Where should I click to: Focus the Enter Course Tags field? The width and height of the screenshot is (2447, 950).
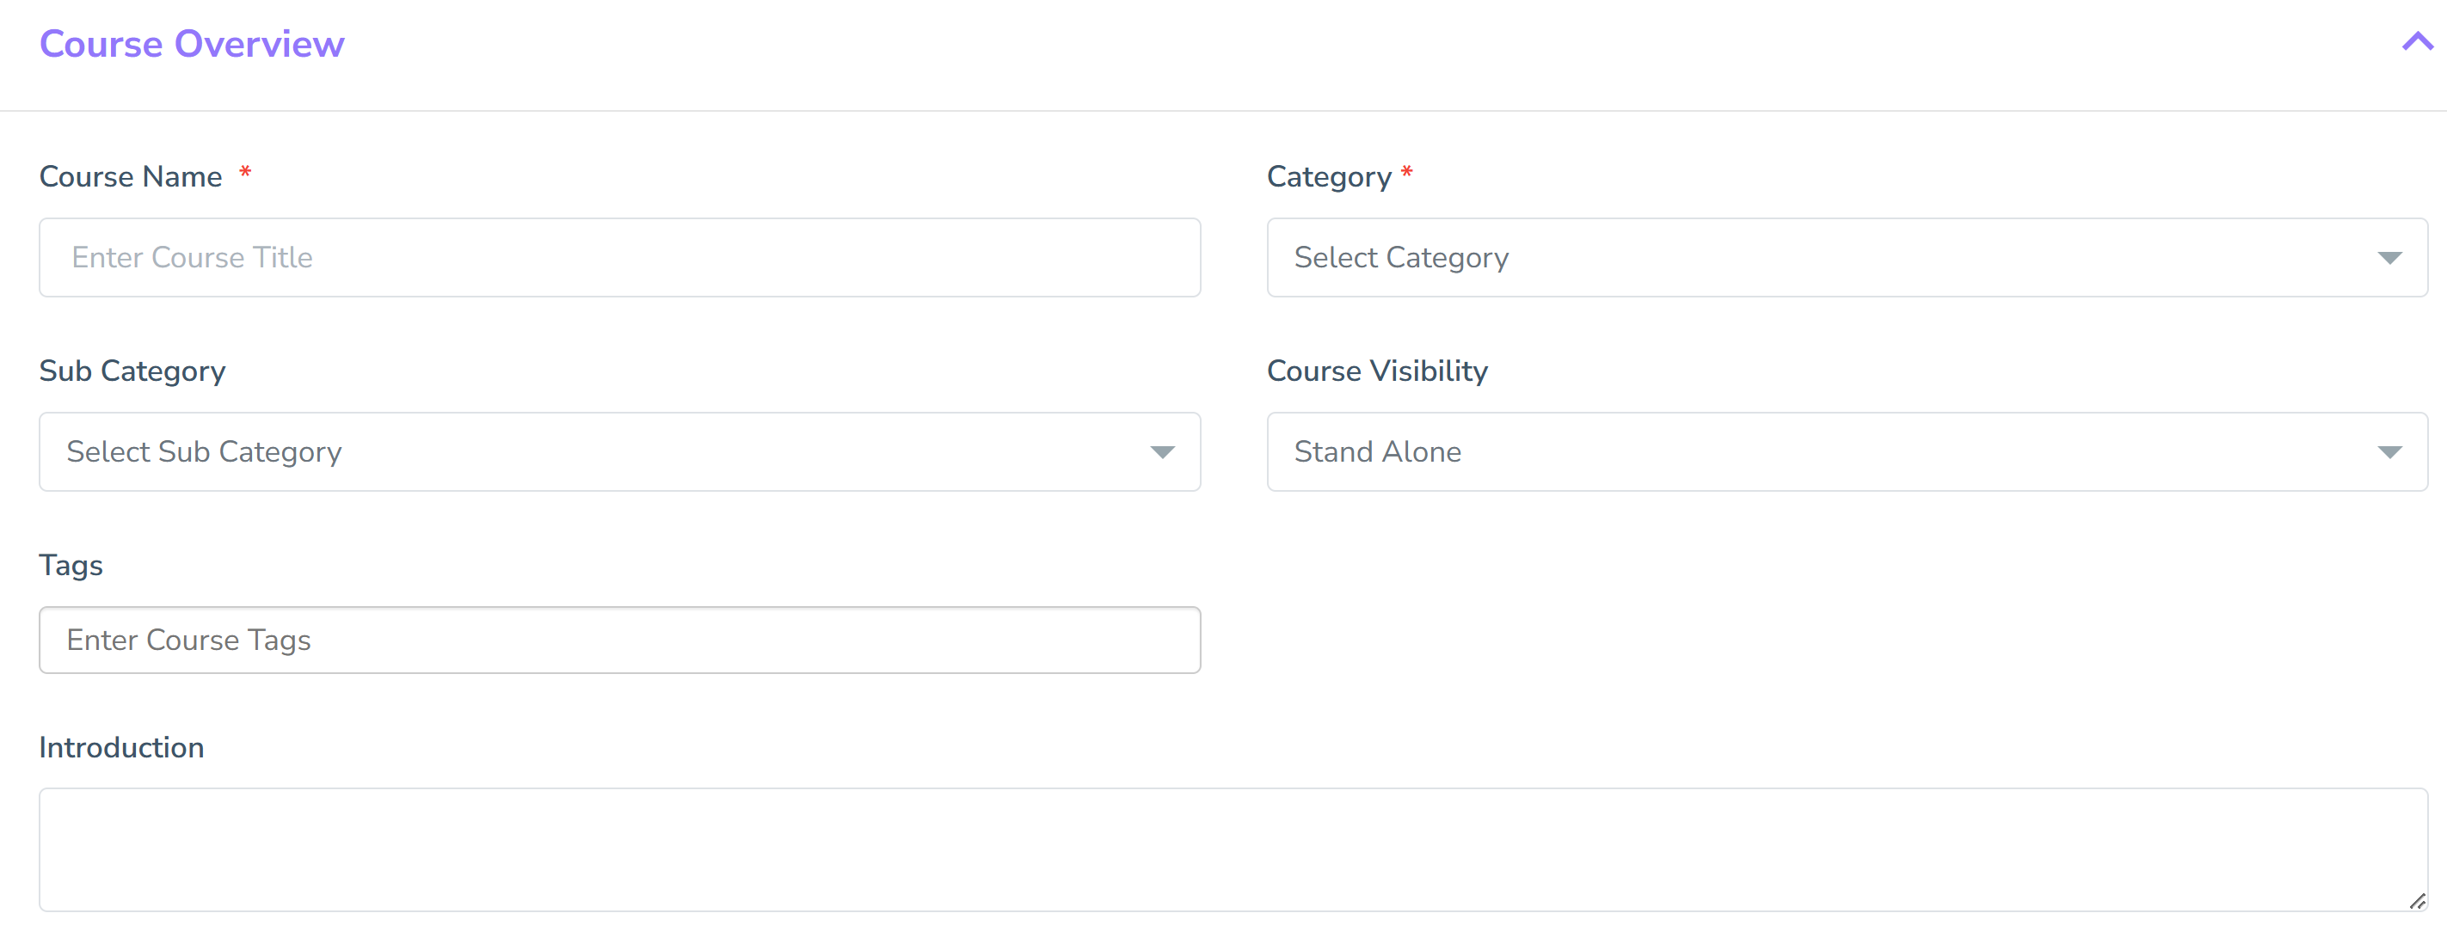coord(619,640)
